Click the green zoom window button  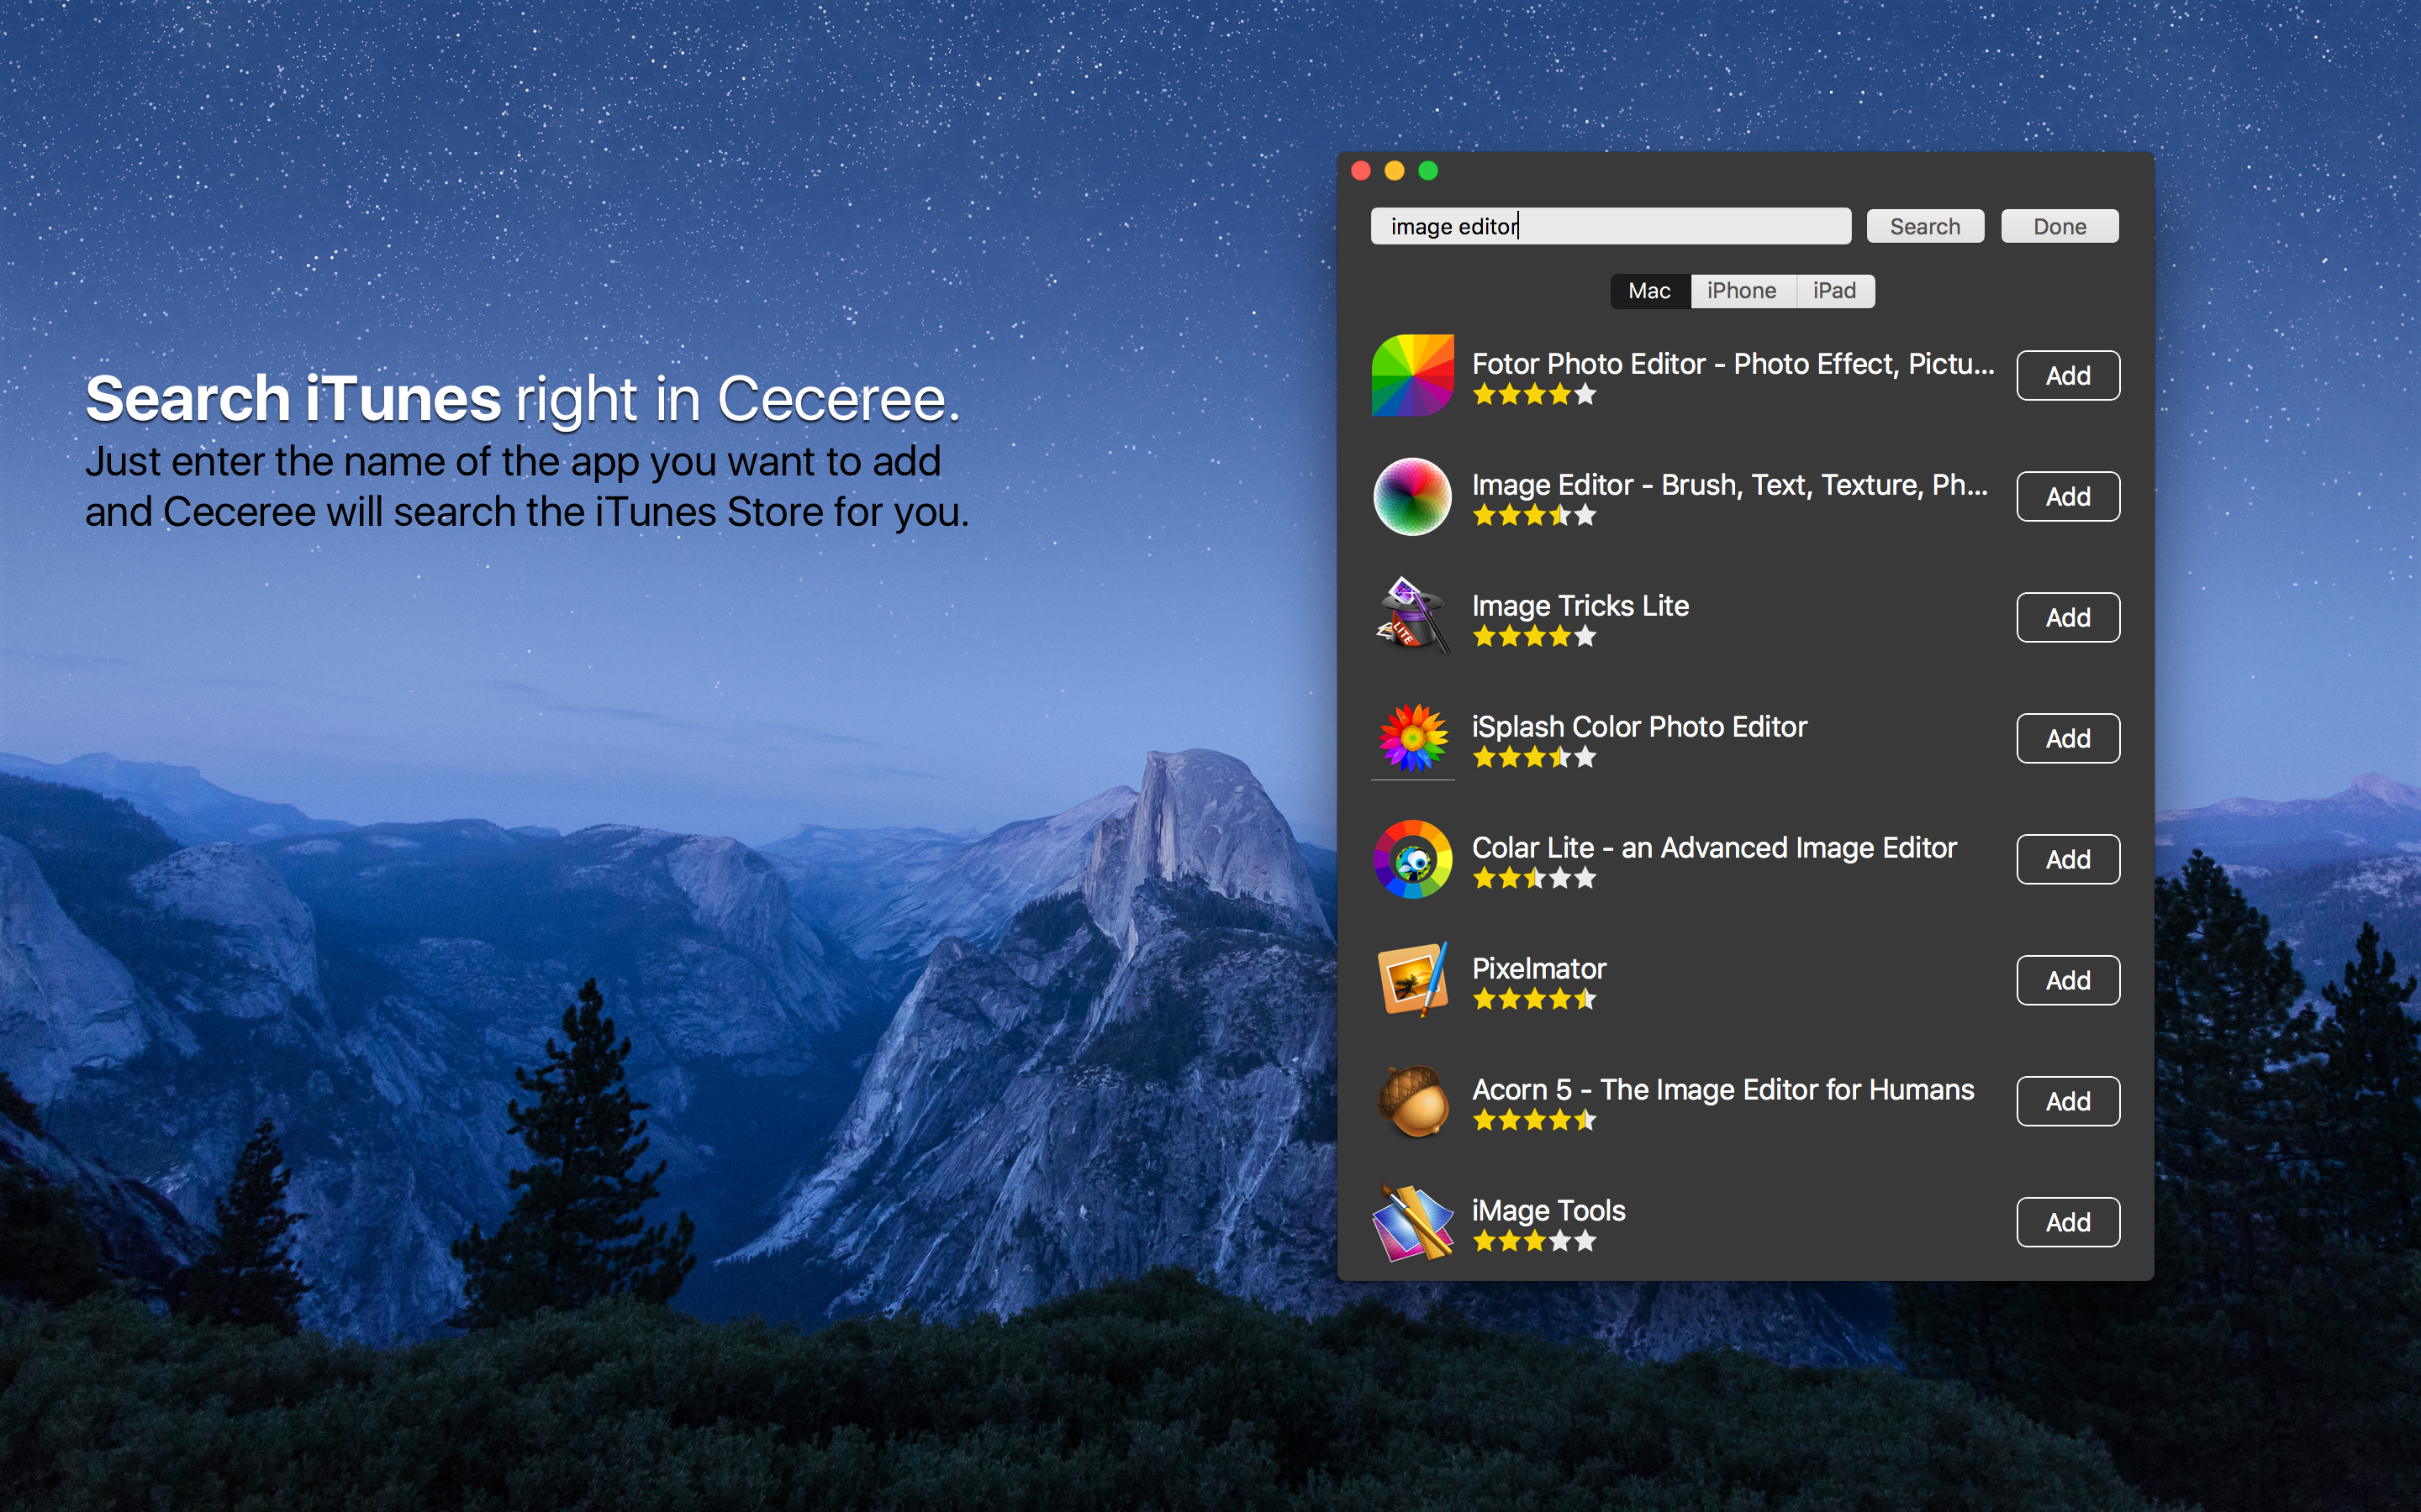[1427, 171]
